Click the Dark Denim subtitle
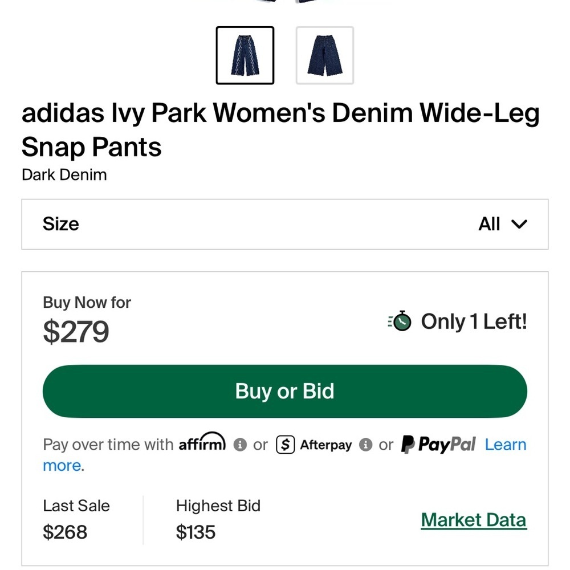 tap(64, 175)
